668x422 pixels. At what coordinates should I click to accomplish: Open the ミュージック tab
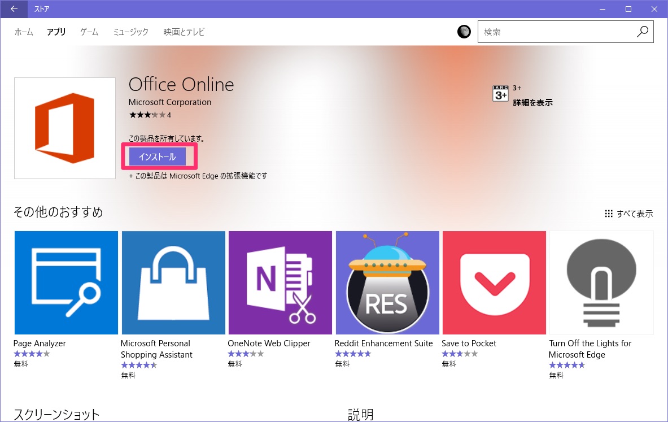[x=131, y=32]
